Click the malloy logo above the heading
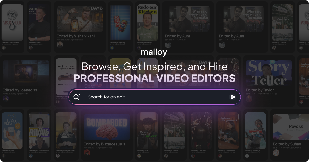Viewport: 309px width, 162px height. tap(154, 52)
